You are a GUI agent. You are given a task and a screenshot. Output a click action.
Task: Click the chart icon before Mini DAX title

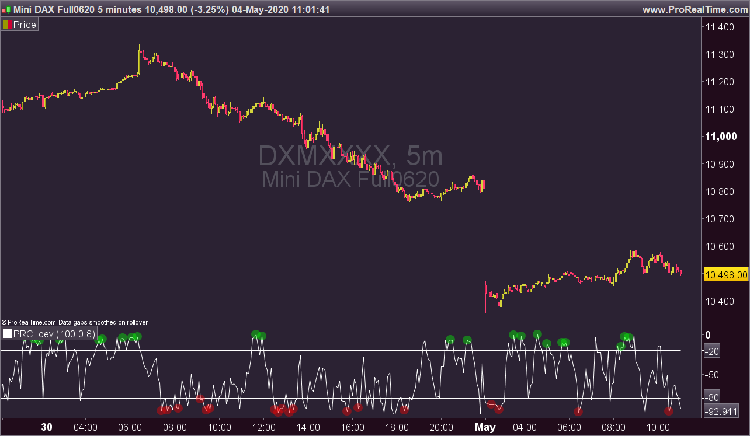coord(6,10)
